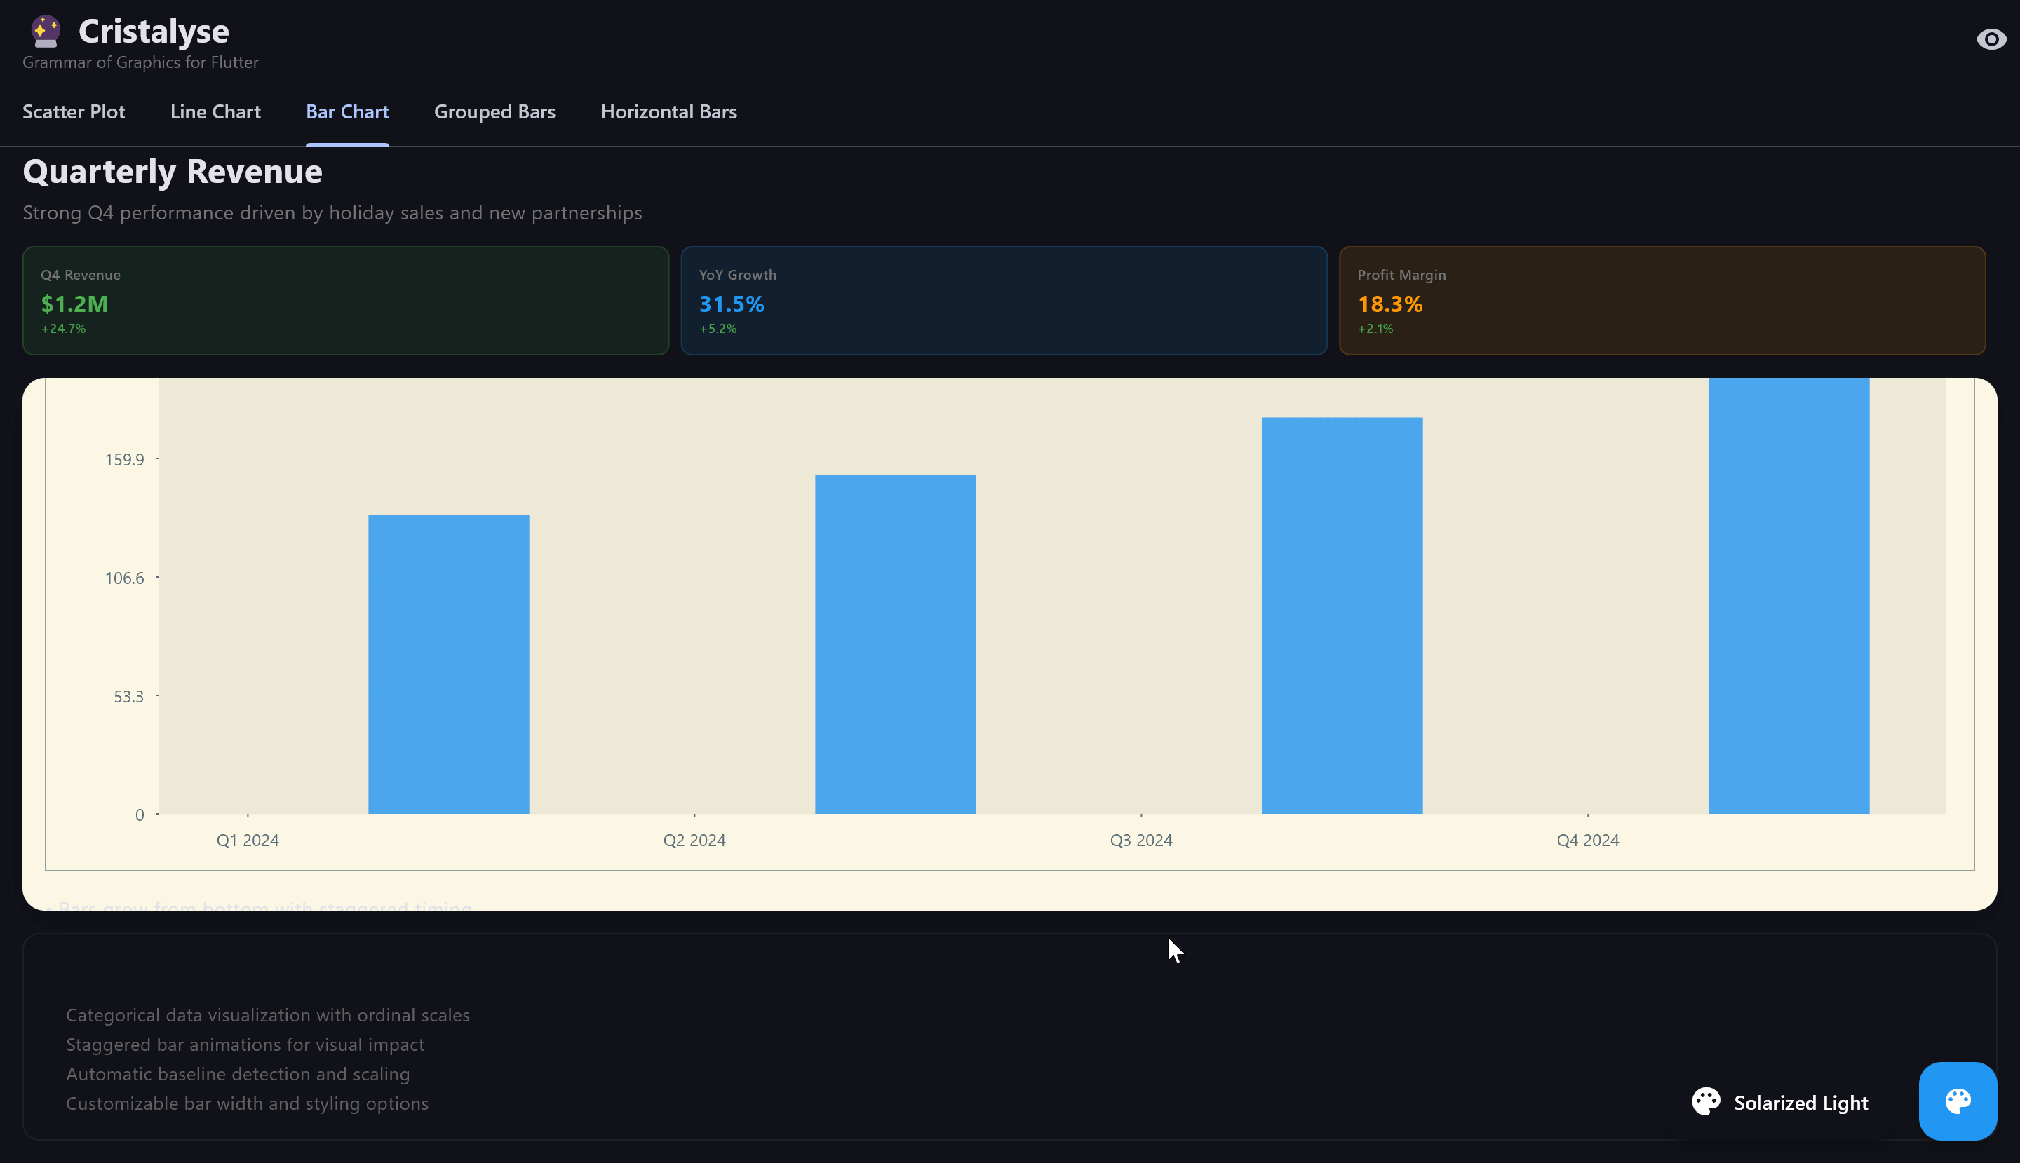Switch to the Scatter Plot tab

coord(74,112)
